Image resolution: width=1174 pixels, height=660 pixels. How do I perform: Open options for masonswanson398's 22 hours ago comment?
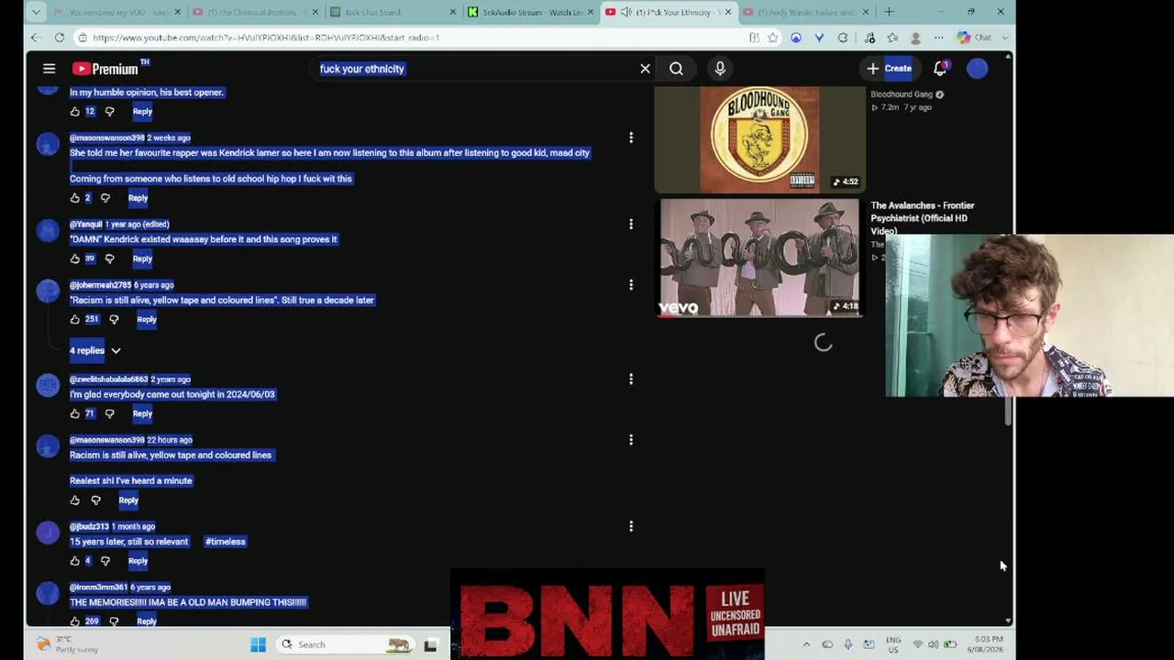point(631,440)
